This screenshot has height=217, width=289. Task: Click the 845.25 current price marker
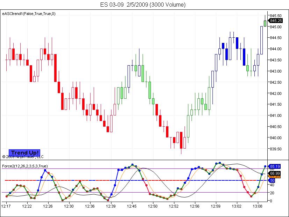pyautogui.click(x=275, y=21)
